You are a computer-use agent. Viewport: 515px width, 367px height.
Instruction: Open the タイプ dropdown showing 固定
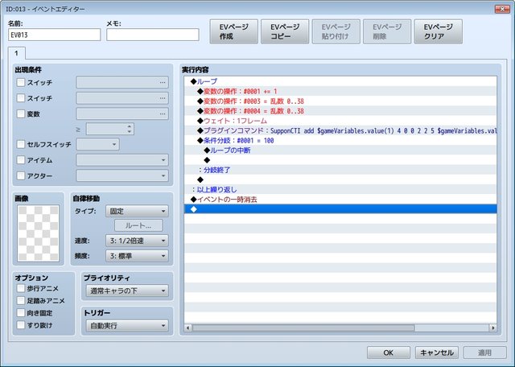point(137,211)
